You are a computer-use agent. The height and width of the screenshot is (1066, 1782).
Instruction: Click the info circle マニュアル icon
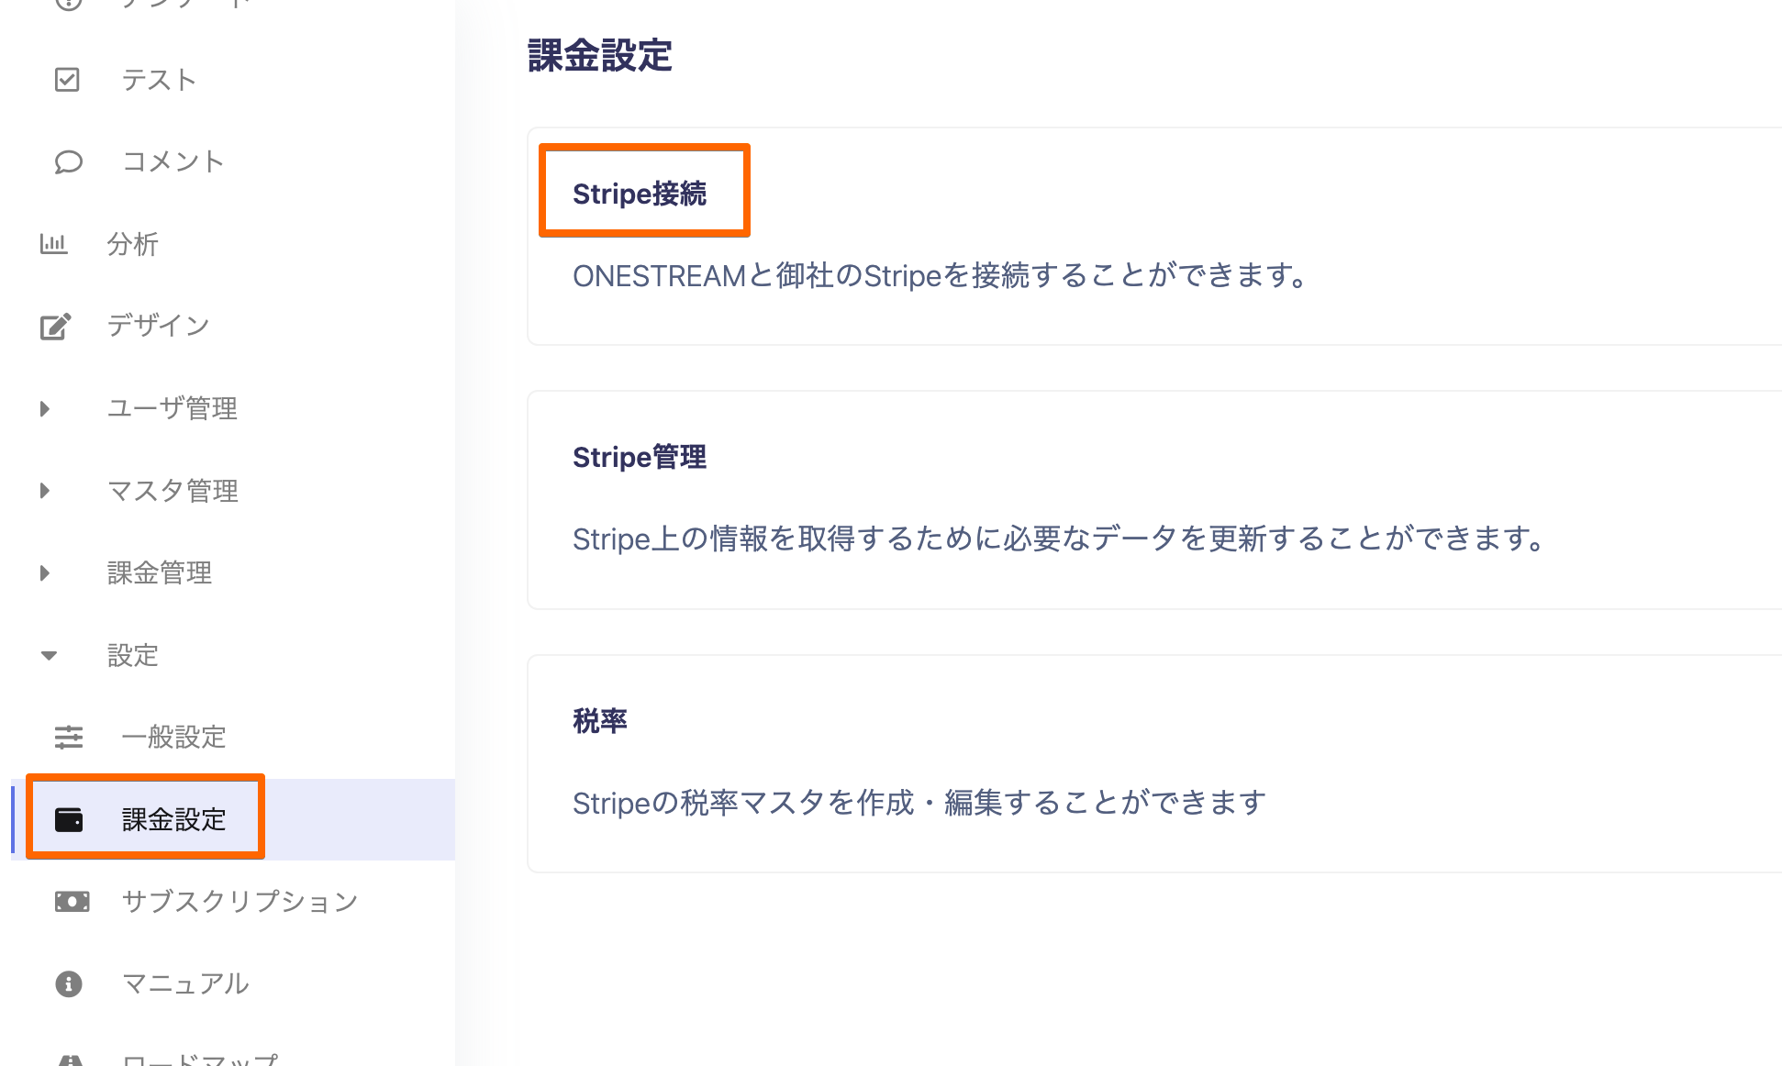tap(69, 984)
